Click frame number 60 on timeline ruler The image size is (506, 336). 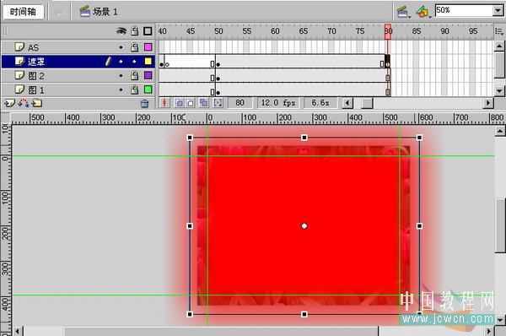[x=275, y=31]
